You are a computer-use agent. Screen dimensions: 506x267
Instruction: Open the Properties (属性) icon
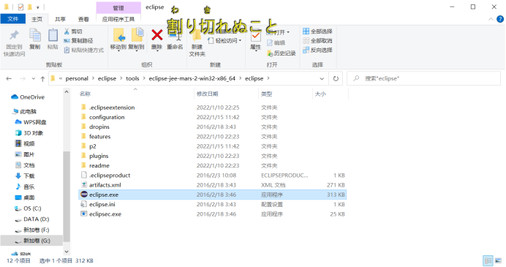[256, 36]
